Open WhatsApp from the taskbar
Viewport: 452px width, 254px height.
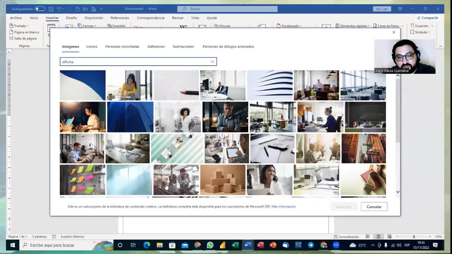(210, 245)
